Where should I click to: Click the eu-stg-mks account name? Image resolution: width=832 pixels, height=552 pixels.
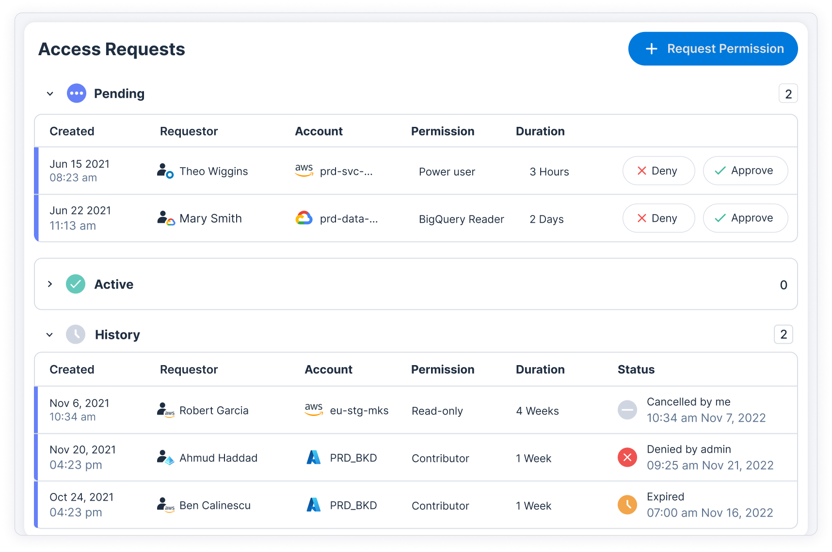(x=359, y=411)
